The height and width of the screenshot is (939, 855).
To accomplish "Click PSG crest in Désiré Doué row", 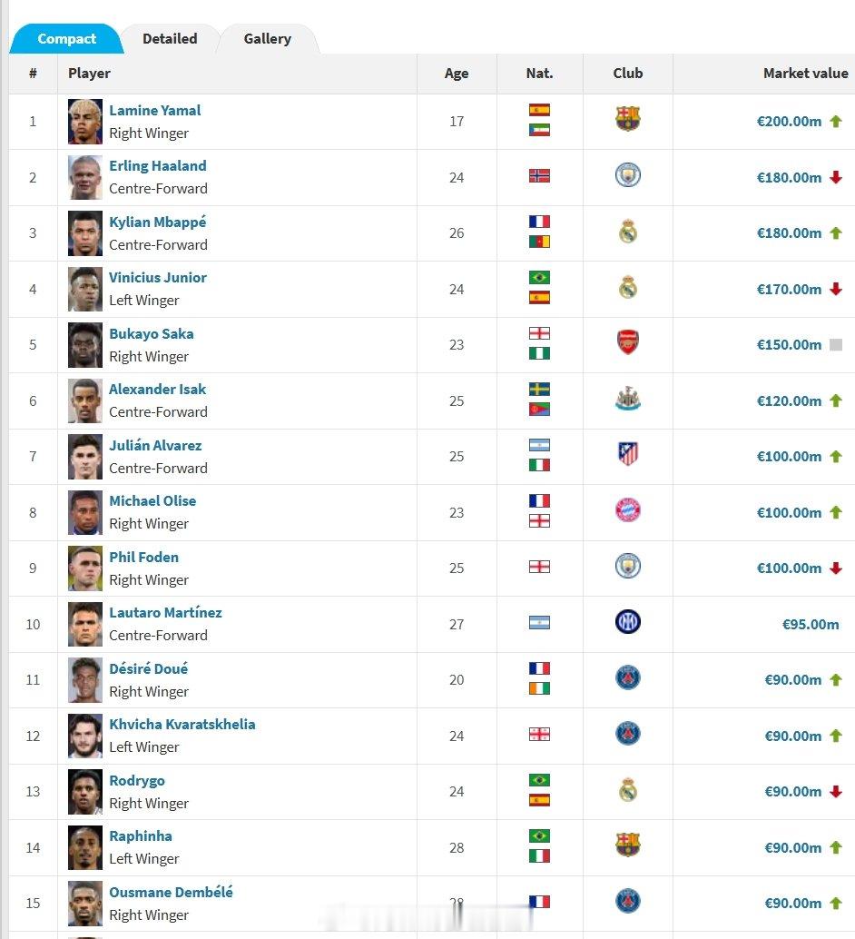I will coord(627,677).
